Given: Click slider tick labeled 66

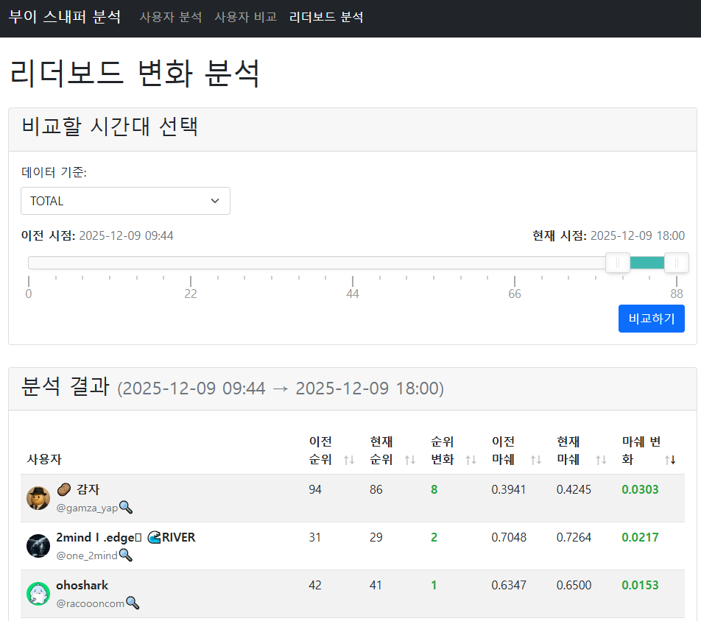Looking at the screenshot, I should [x=515, y=294].
